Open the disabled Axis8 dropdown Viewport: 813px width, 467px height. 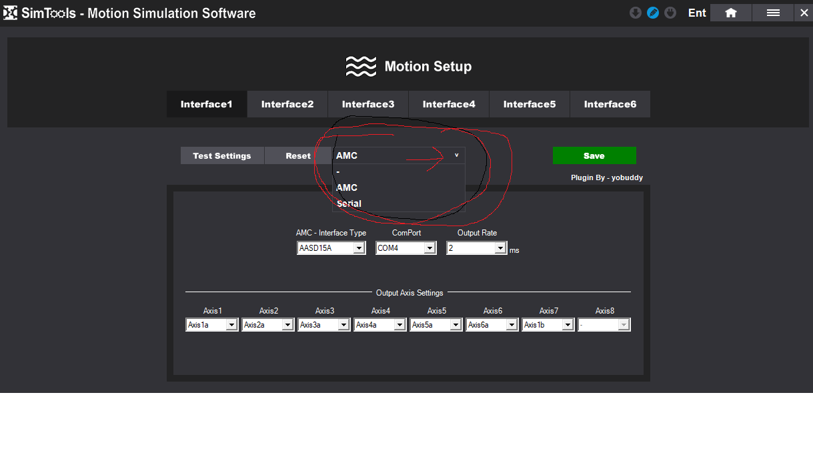[x=604, y=325]
